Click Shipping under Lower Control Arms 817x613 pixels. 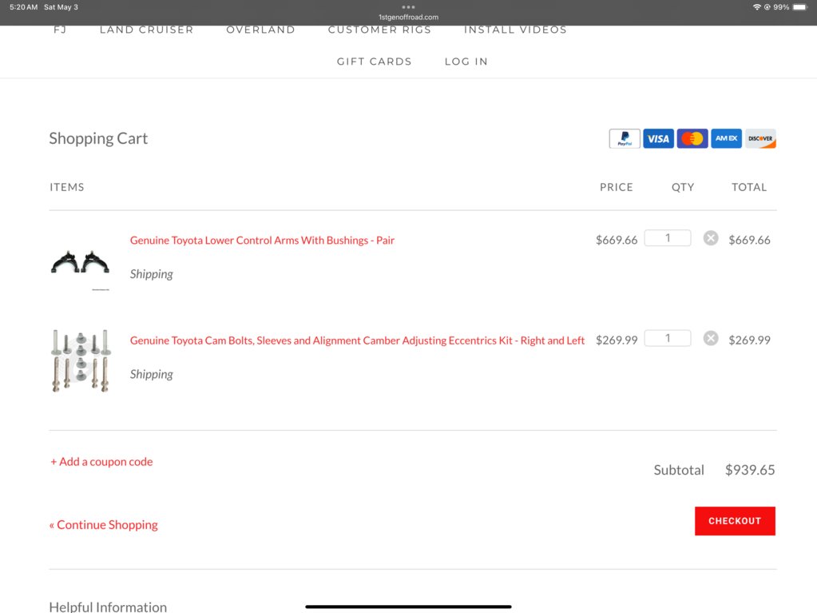pos(151,274)
